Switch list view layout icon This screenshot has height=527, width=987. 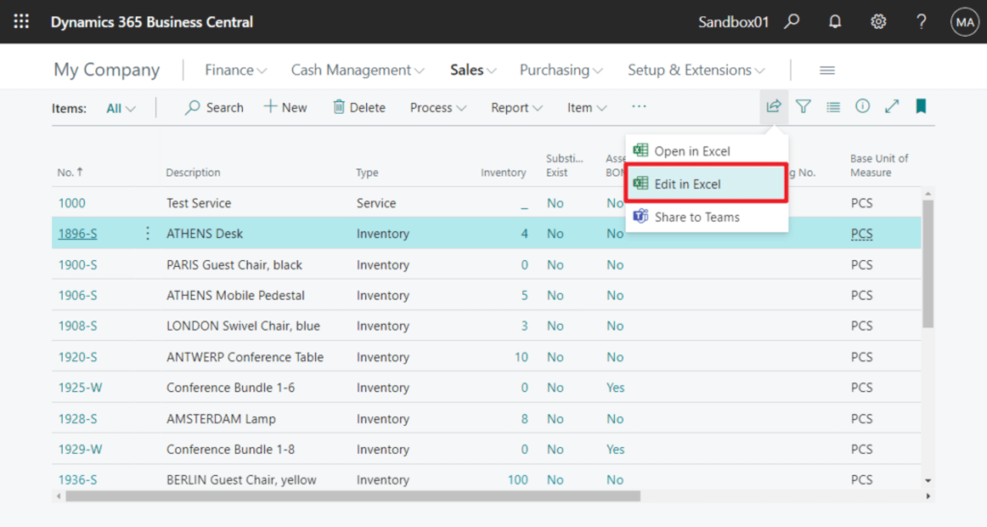point(833,107)
